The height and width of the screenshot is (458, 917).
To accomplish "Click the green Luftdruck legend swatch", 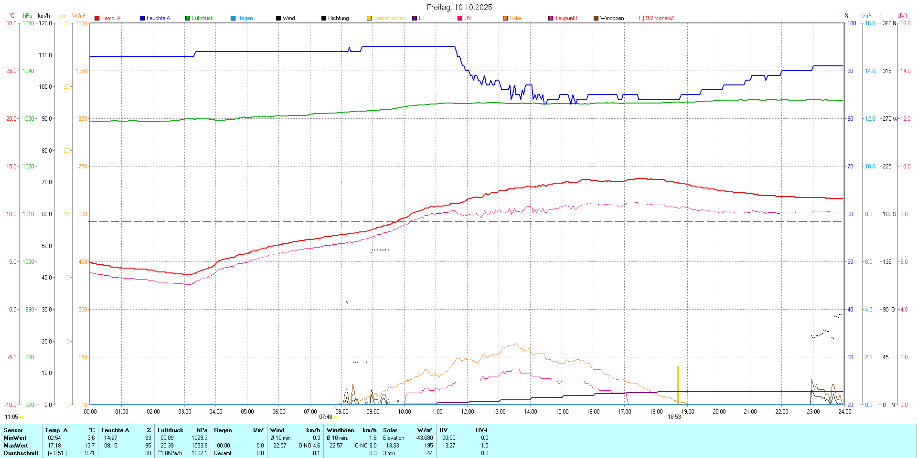I will 188,18.
